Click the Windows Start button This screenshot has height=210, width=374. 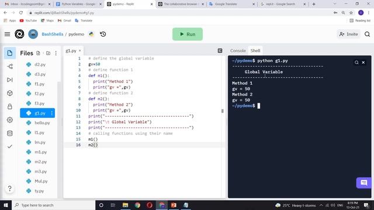6,205
